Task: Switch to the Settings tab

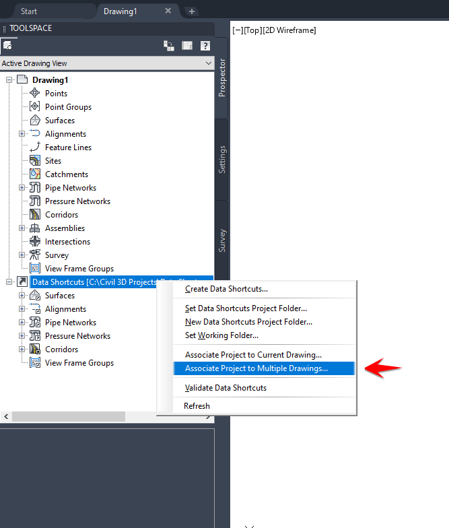Action: tap(221, 160)
